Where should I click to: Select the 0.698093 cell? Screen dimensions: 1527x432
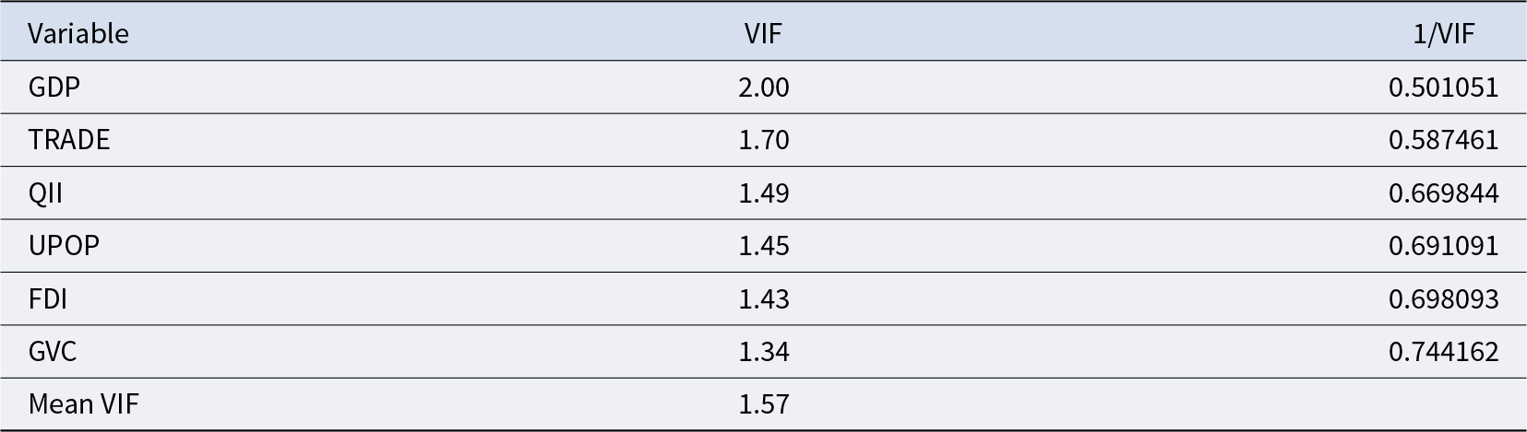[x=1443, y=299]
